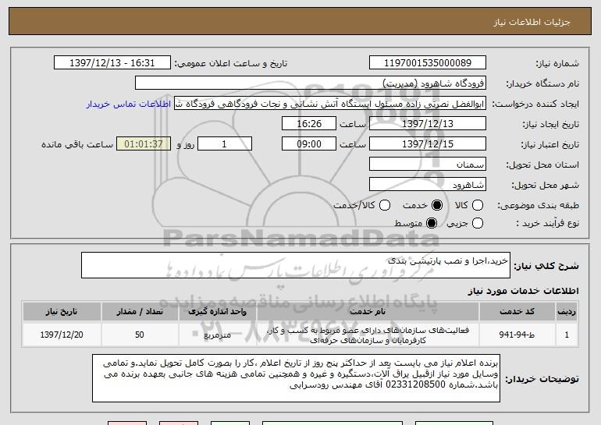Click the اطلاعات خدمات مورد نیاز heading
This screenshot has width=601, height=425.
pos(523,291)
